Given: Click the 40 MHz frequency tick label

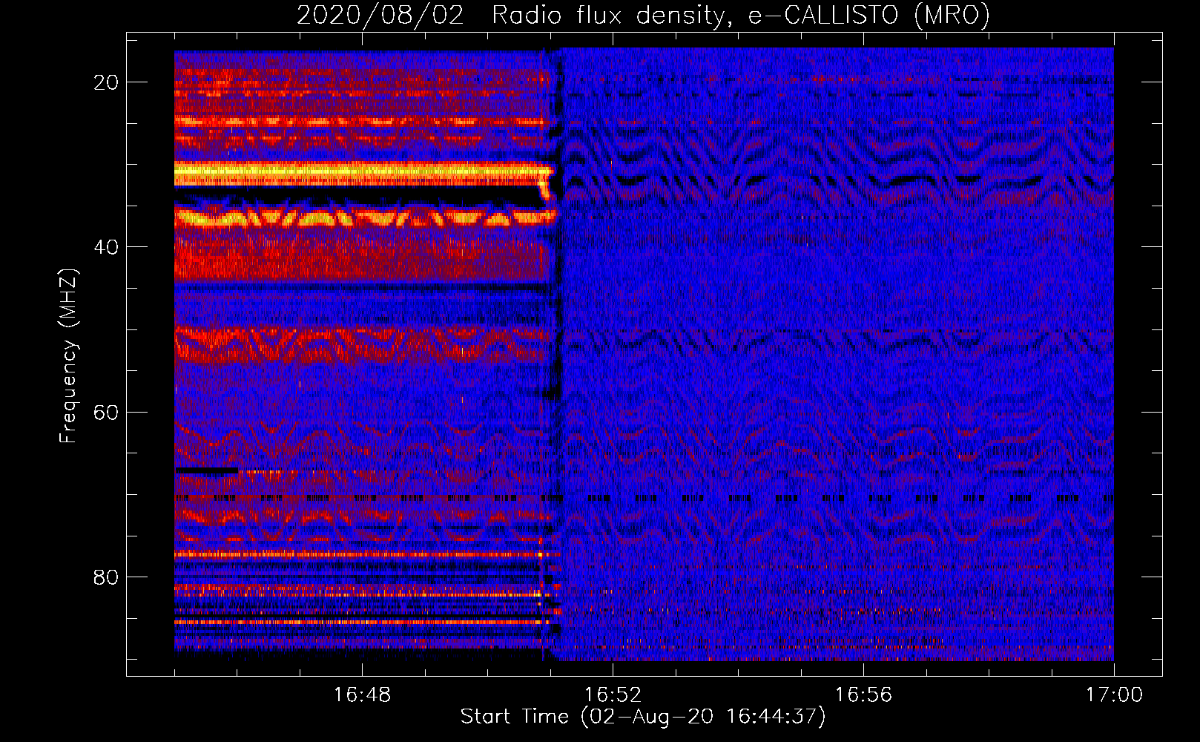Looking at the screenshot, I should point(107,247).
